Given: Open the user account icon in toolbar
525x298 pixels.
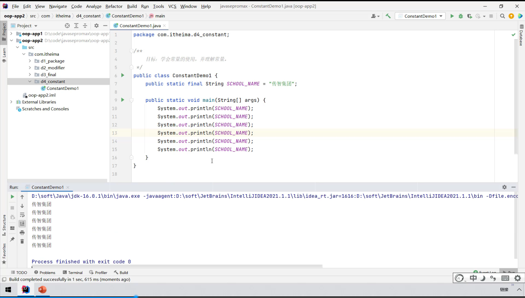Looking at the screenshot, I should coord(375,16).
